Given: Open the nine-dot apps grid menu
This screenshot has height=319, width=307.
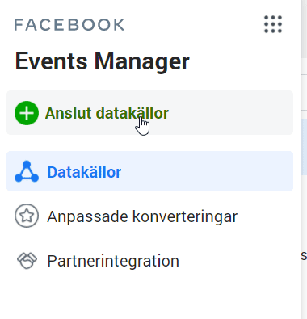Looking at the screenshot, I should pos(273,24).
